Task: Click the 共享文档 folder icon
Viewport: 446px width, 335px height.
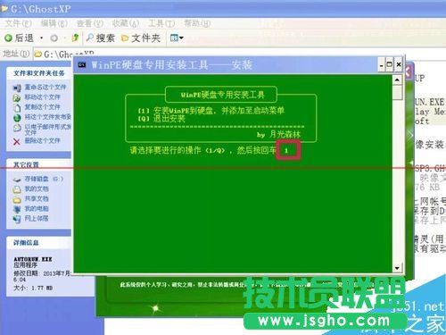Action: 17,199
